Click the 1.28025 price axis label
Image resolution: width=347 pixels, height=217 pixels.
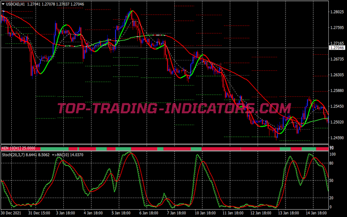point(337,12)
